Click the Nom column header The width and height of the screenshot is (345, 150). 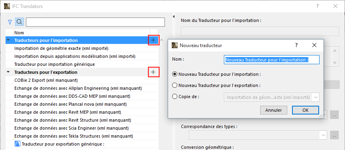tap(82, 33)
